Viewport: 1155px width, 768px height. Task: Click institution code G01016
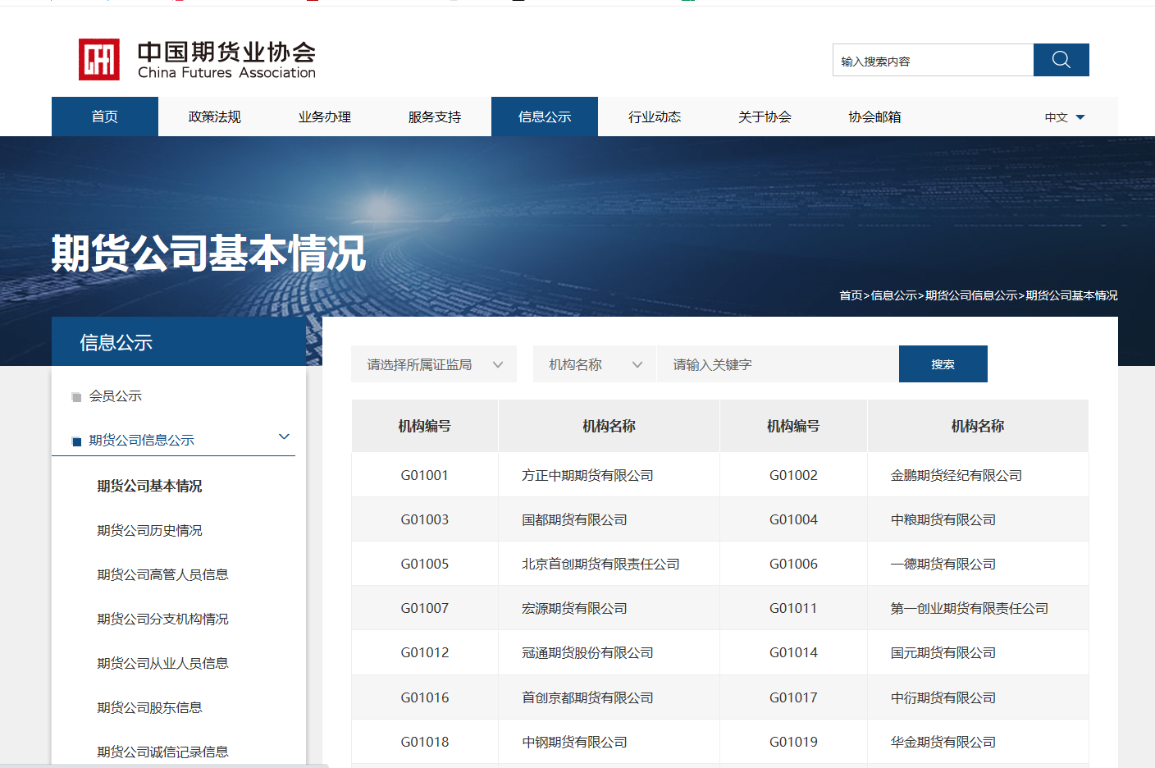pos(425,697)
